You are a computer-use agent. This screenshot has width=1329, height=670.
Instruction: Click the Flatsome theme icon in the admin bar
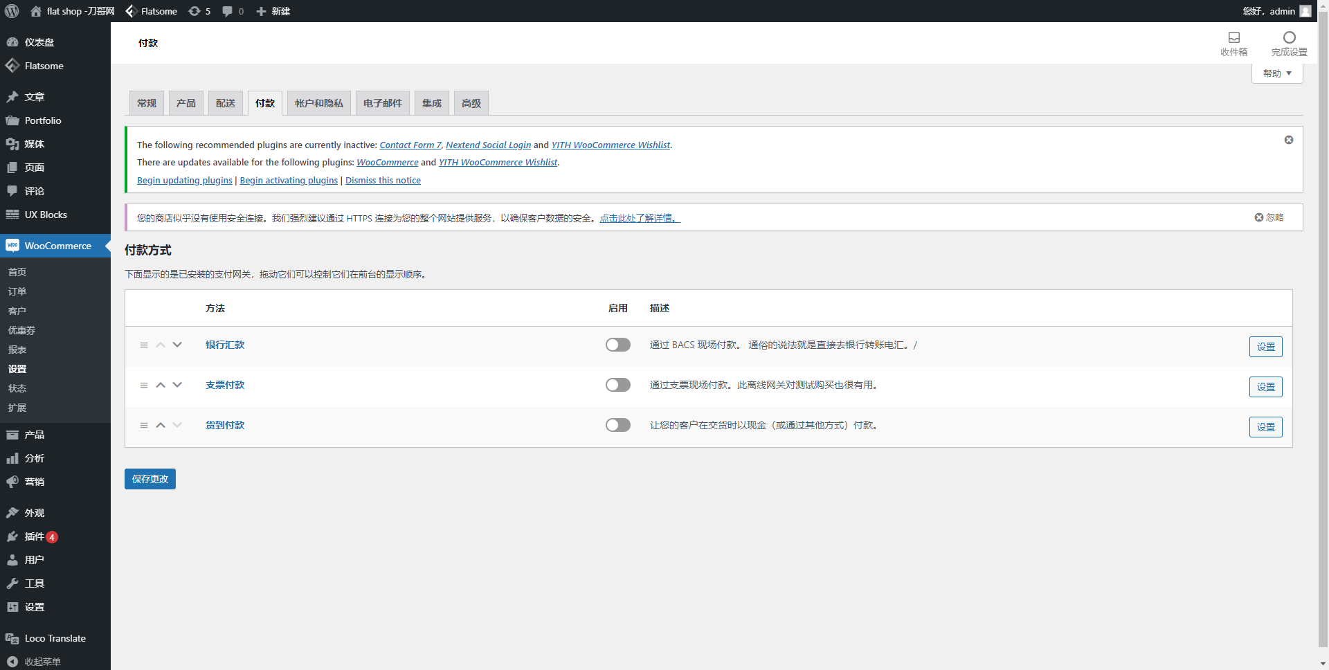(x=130, y=11)
